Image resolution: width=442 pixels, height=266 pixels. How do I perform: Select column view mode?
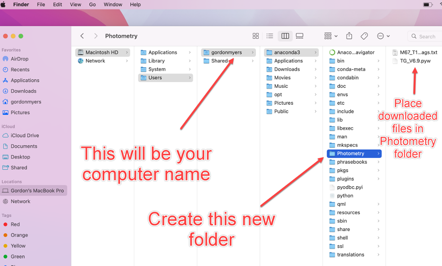click(x=285, y=36)
